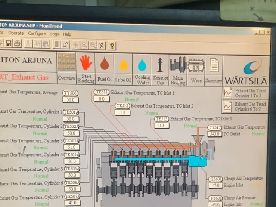Screen dimensions: 276x207
Task: Click the TE505A cylinder 5 tag
Action: point(72,169)
